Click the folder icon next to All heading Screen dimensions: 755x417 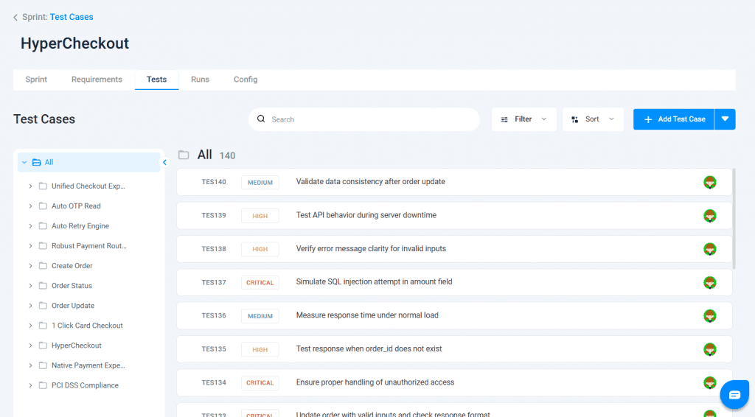coord(184,155)
